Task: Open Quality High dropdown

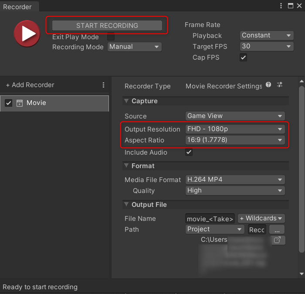Action: 235,191
